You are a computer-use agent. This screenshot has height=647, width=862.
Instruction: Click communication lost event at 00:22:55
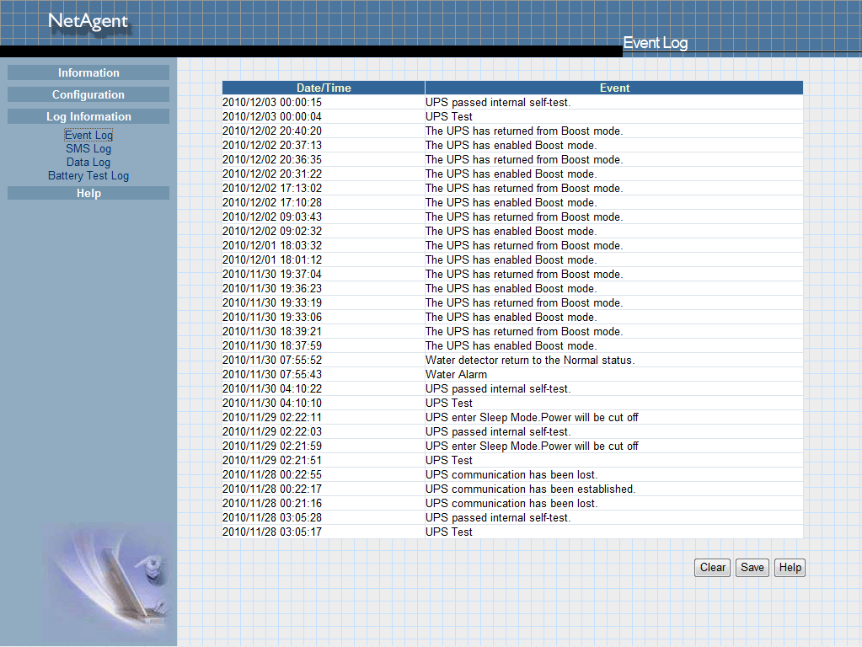511,474
